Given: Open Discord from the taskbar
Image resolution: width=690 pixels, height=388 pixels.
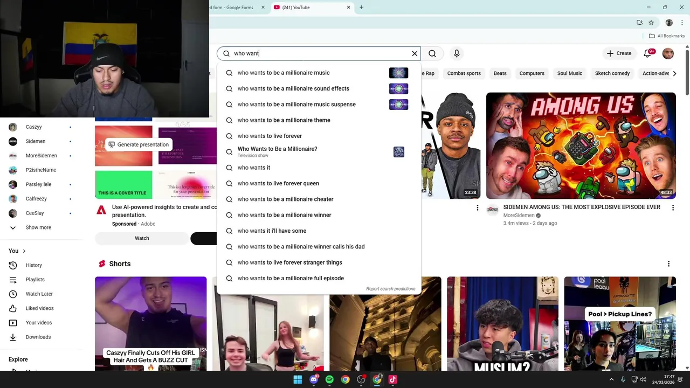Looking at the screenshot, I should (x=314, y=379).
